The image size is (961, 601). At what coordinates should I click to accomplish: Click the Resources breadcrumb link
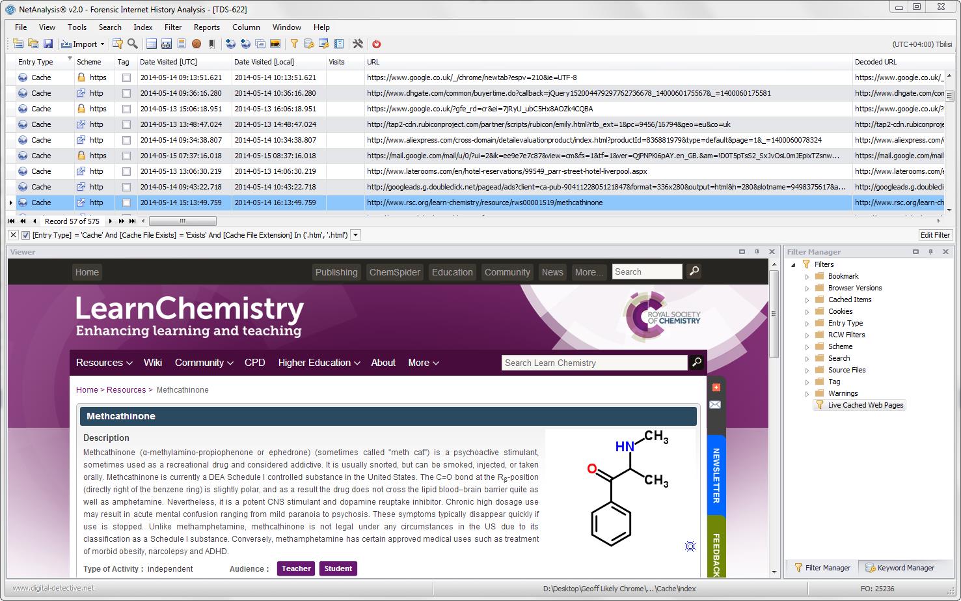(x=126, y=390)
